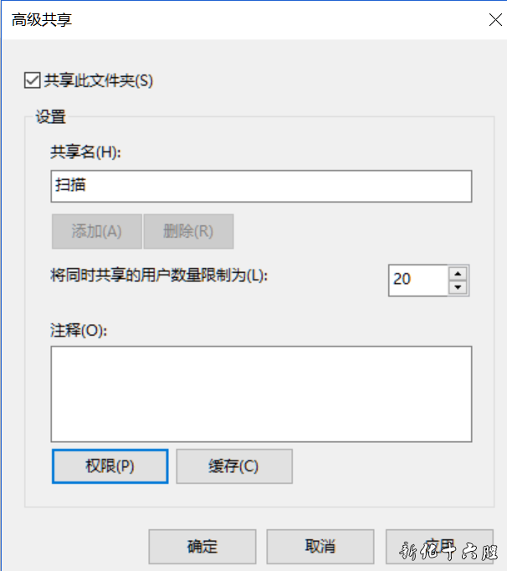Screen dimensions: 507x571
Task: Click the 设置 group heading
Action: pyautogui.click(x=50, y=117)
